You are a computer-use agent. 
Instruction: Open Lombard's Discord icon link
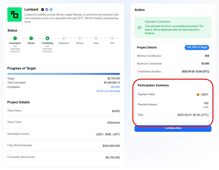pos(47,10)
